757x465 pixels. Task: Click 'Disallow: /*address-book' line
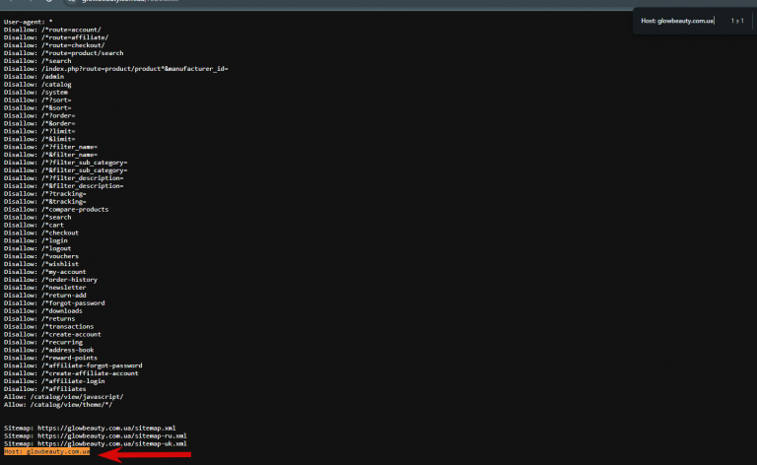point(48,350)
